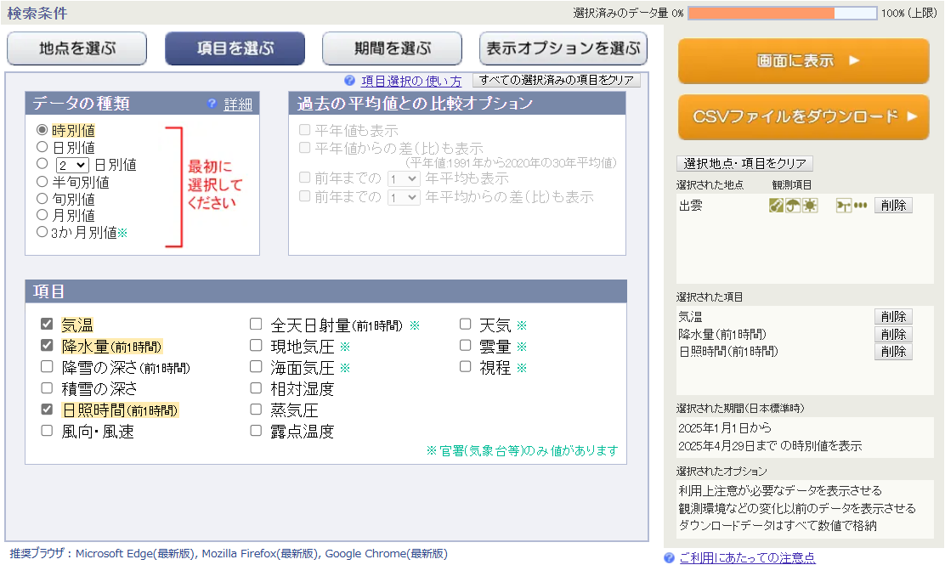Click the selected data volume progress bar
Screen dimensions: 945x565
782,13
